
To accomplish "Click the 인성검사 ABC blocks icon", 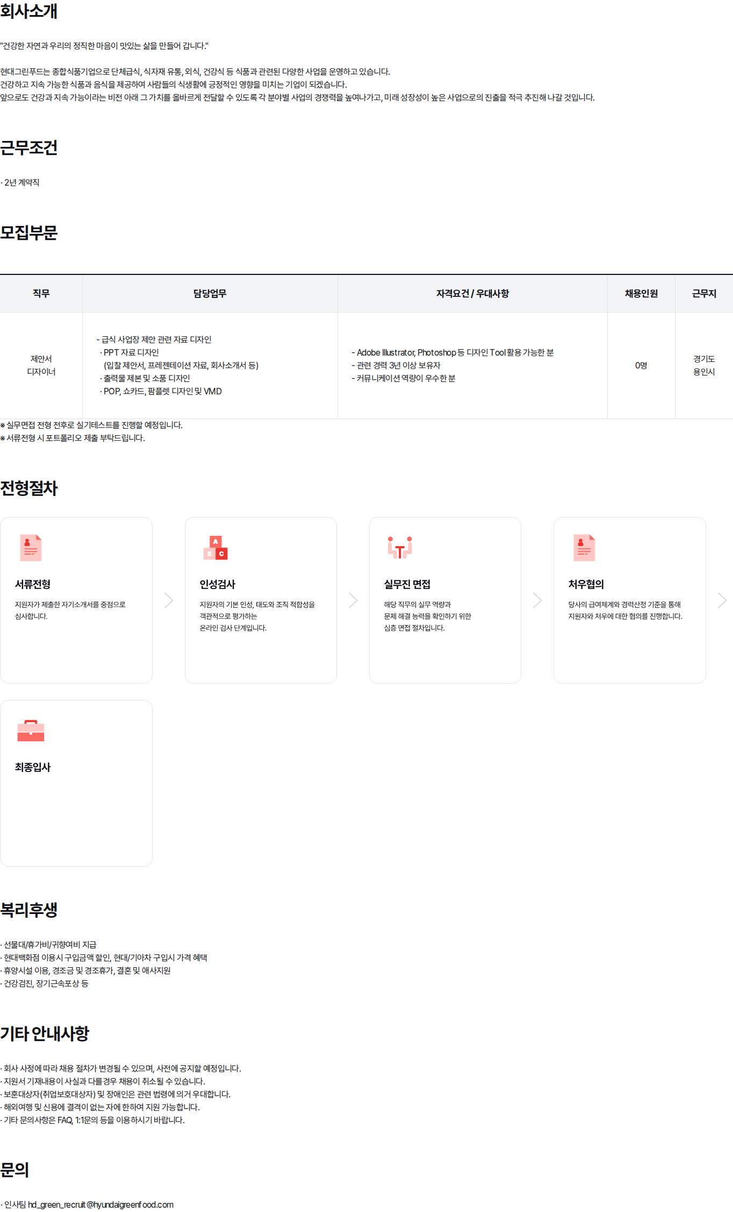I will click(215, 548).
